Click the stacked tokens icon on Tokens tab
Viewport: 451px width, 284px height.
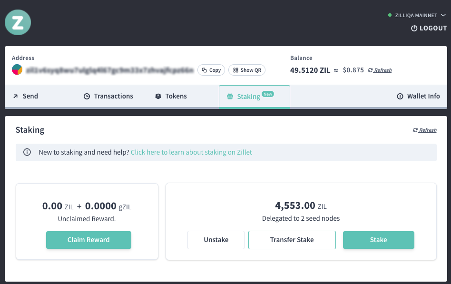click(157, 96)
